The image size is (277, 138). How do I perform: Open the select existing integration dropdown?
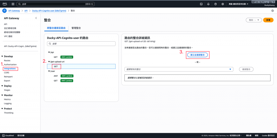click(179, 69)
